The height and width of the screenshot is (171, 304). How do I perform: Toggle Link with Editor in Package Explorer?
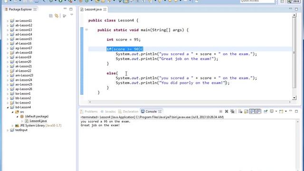tap(57, 16)
